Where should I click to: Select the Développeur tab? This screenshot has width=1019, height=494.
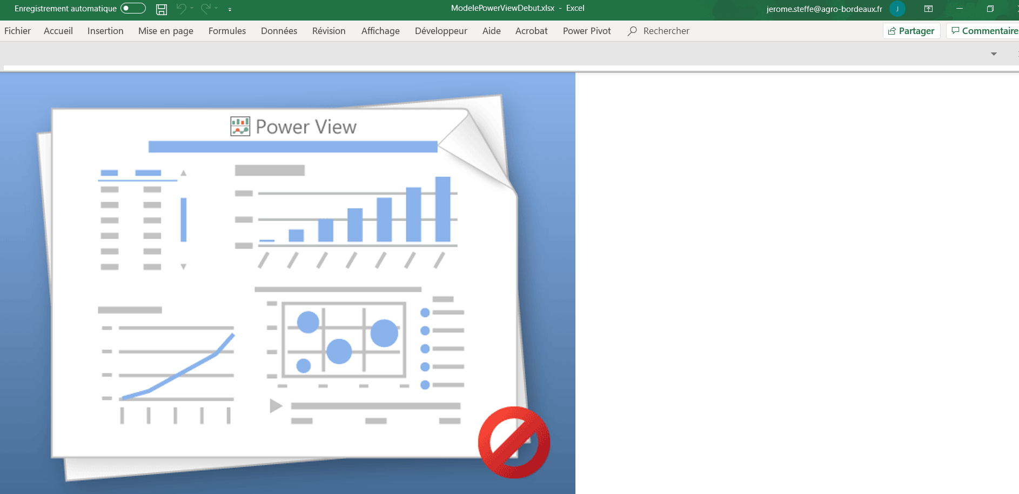441,31
